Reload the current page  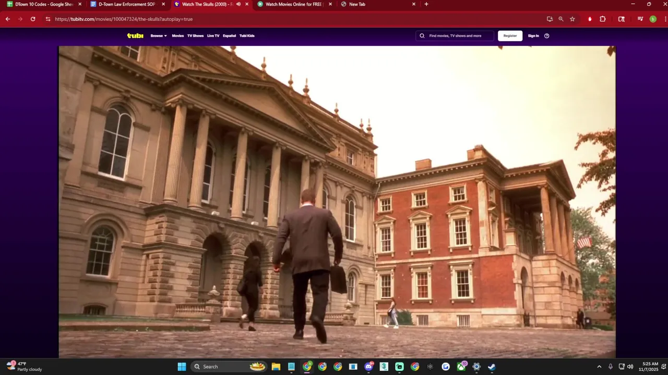33,19
